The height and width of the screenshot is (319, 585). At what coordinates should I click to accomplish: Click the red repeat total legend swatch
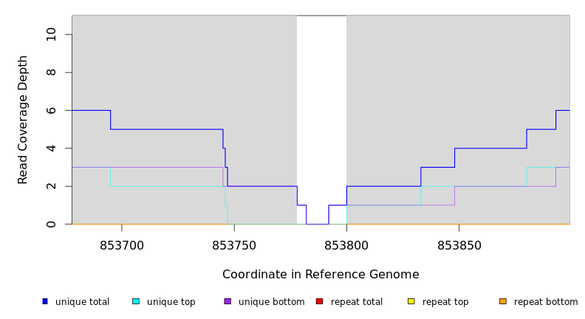tap(319, 301)
